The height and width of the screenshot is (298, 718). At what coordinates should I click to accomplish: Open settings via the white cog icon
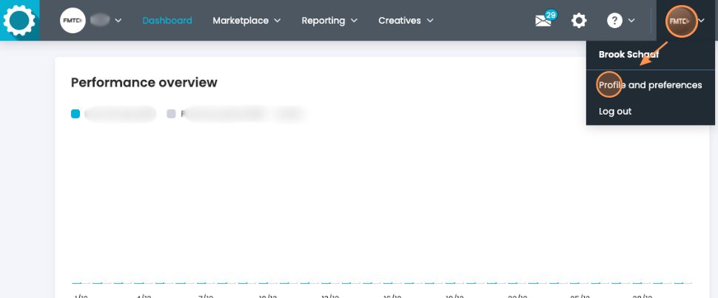tap(579, 21)
